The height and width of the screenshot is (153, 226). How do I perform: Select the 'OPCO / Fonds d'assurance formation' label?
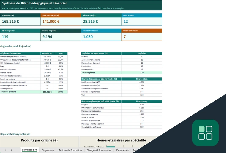(15, 60)
